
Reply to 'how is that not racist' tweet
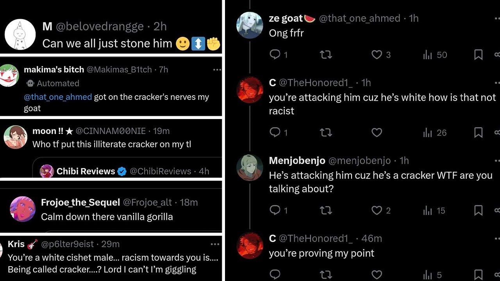pyautogui.click(x=275, y=133)
